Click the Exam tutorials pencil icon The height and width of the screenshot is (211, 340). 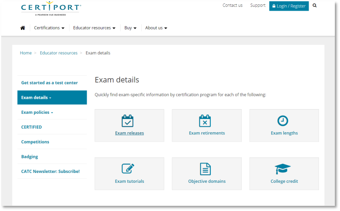coord(128,169)
